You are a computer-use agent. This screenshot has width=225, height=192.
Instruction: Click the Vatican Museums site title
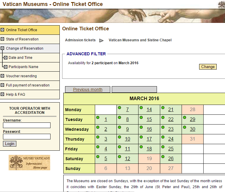(x=53, y=4)
